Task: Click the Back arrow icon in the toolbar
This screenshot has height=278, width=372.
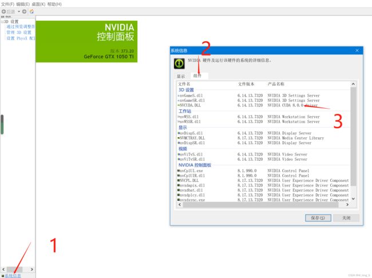Action: point(4,11)
